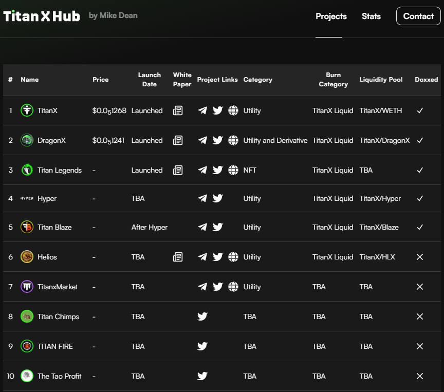Open Helios white paper icon
444x392 pixels.
178,257
